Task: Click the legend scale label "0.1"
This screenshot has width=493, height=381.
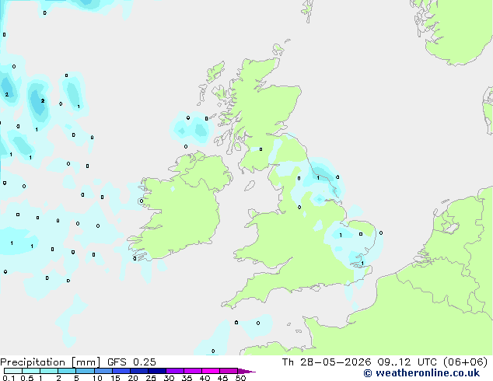Action: pyautogui.click(x=9, y=378)
